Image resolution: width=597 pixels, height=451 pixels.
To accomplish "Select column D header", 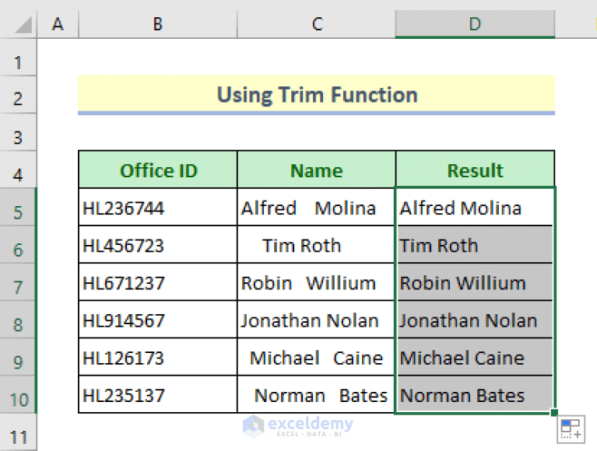I will (475, 24).
